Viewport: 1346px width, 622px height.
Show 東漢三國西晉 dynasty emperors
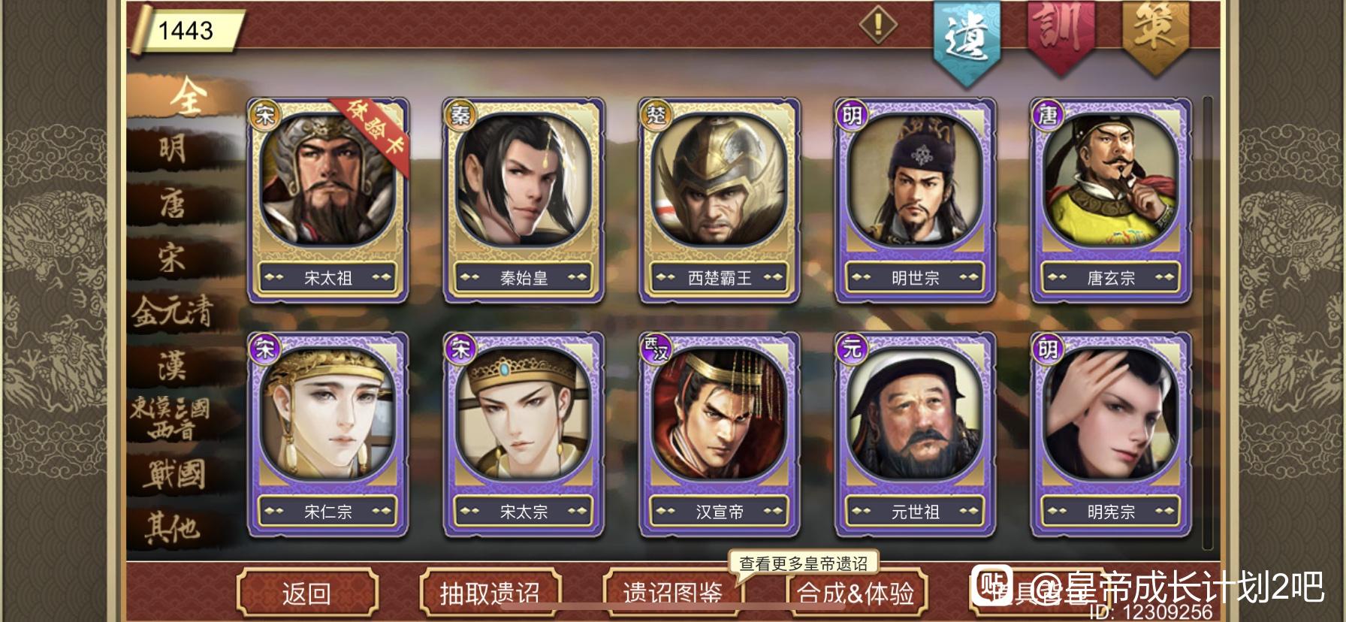[171, 418]
